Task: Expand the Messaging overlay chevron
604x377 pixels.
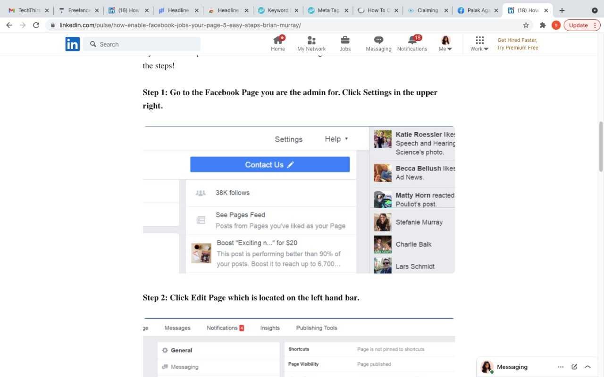Action: click(x=587, y=367)
